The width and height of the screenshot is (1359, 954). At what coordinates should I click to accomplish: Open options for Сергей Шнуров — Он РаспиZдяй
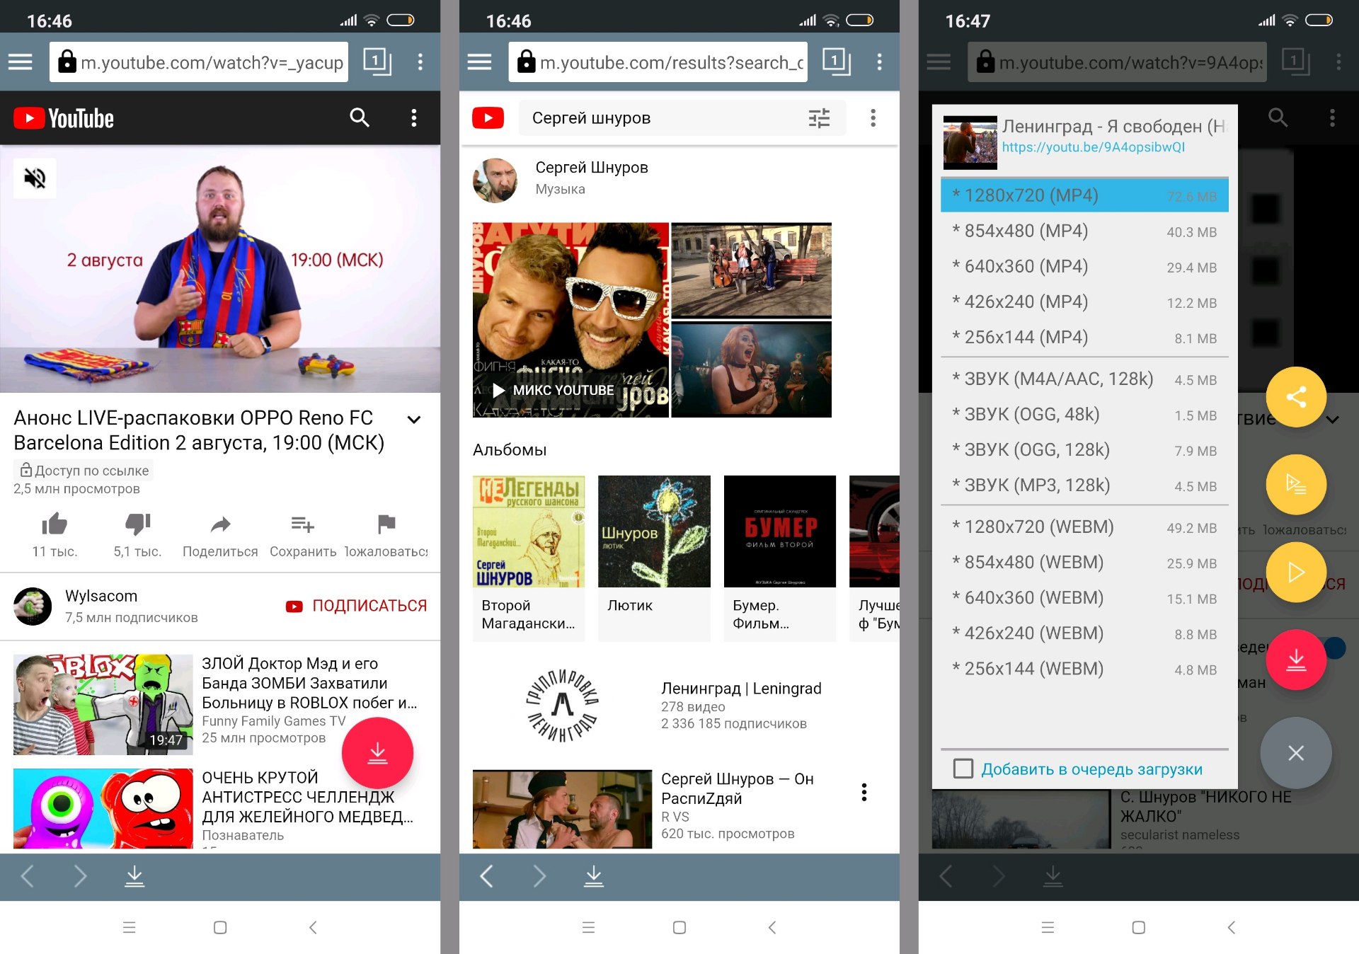864,792
